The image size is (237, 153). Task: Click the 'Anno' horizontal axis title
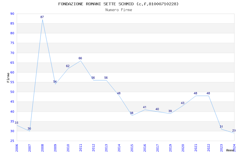(230, 150)
